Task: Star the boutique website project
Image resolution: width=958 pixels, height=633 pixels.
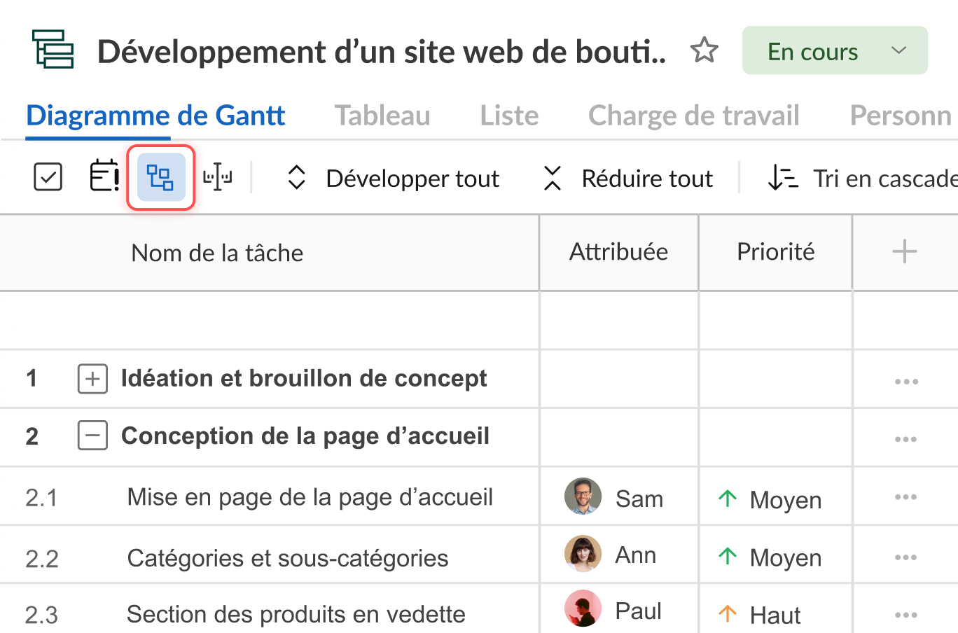Action: 704,50
